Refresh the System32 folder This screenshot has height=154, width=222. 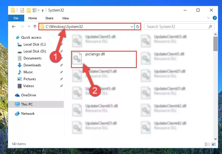[137, 27]
